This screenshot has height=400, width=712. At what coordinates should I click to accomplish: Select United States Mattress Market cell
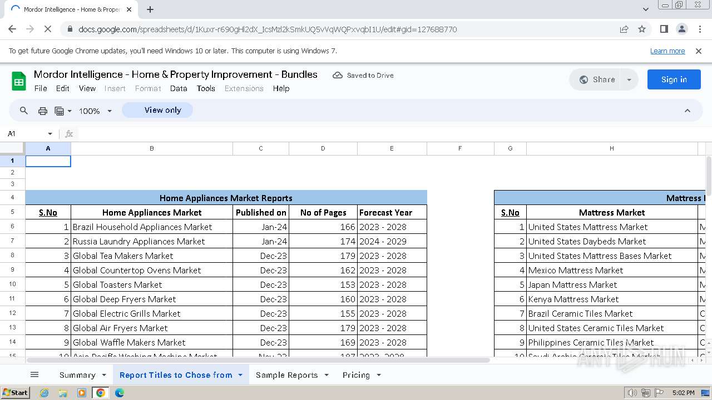[x=612, y=227]
